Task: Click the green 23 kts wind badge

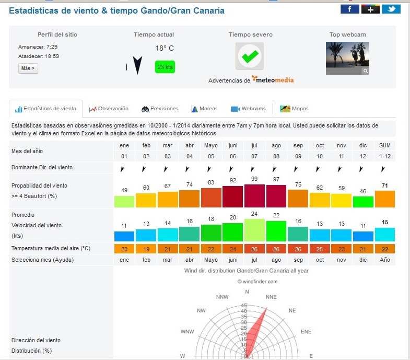Action: click(165, 67)
